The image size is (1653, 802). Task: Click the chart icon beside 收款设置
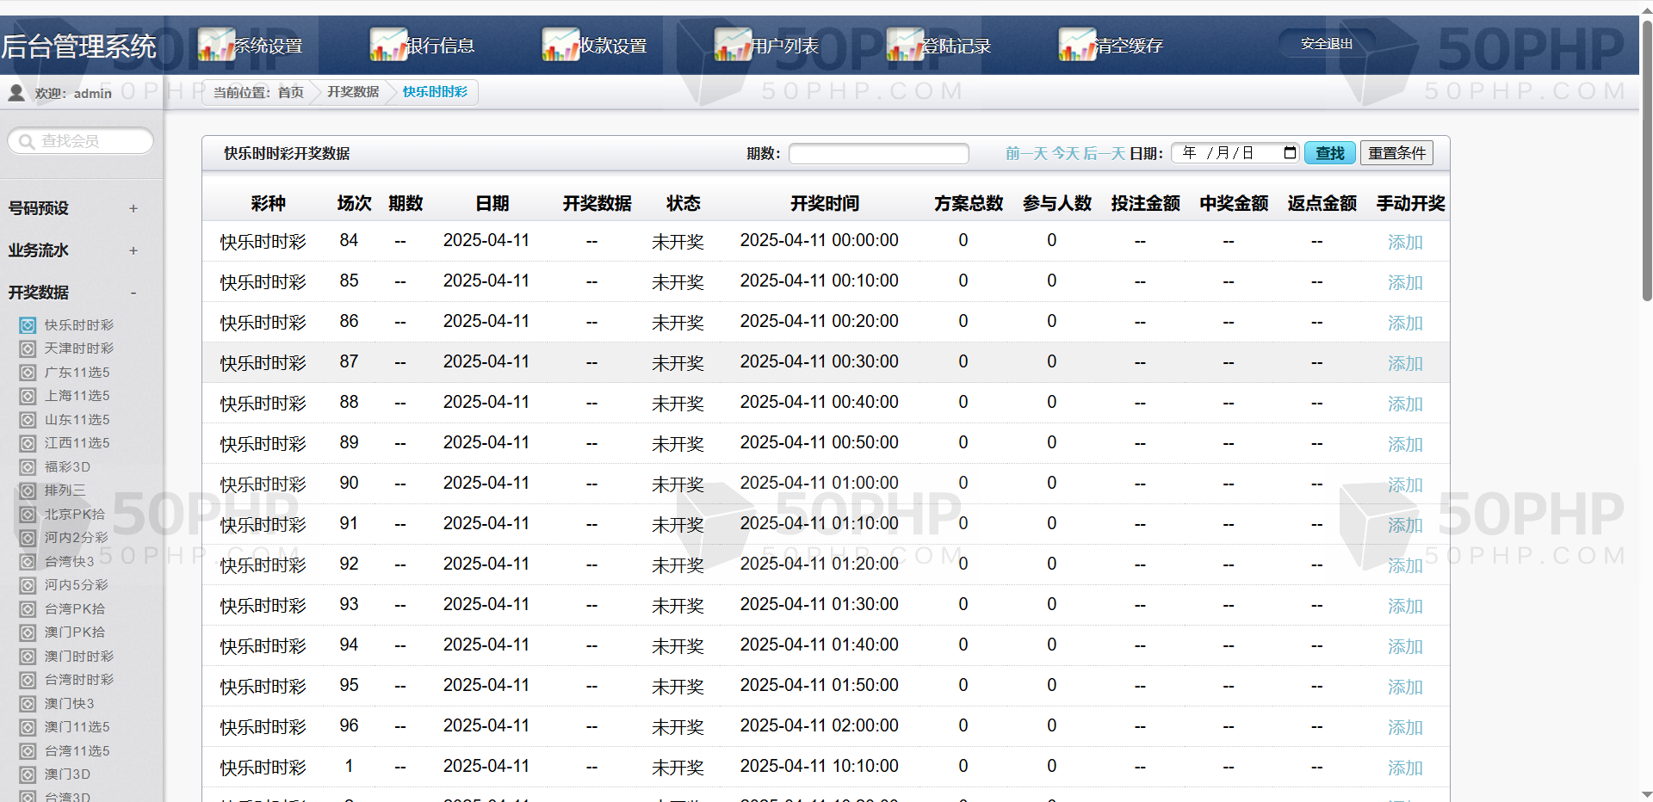pyautogui.click(x=560, y=45)
